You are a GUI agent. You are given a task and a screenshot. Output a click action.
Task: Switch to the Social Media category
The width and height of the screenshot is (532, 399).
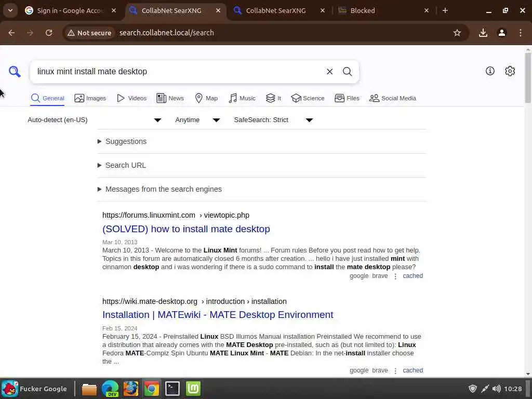(393, 98)
